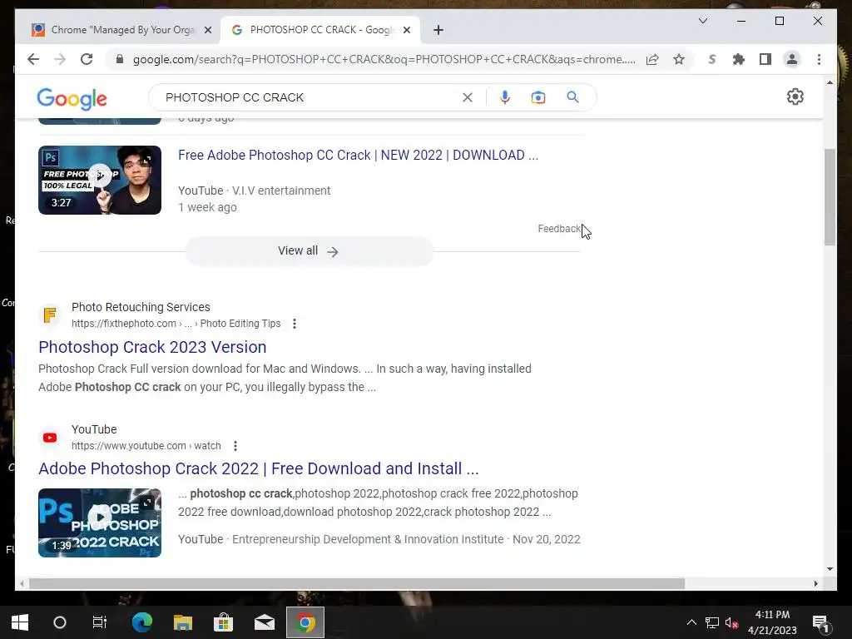Screen dimensions: 852x639
Task: Open Cortana search circle
Action: pyautogui.click(x=60, y=622)
